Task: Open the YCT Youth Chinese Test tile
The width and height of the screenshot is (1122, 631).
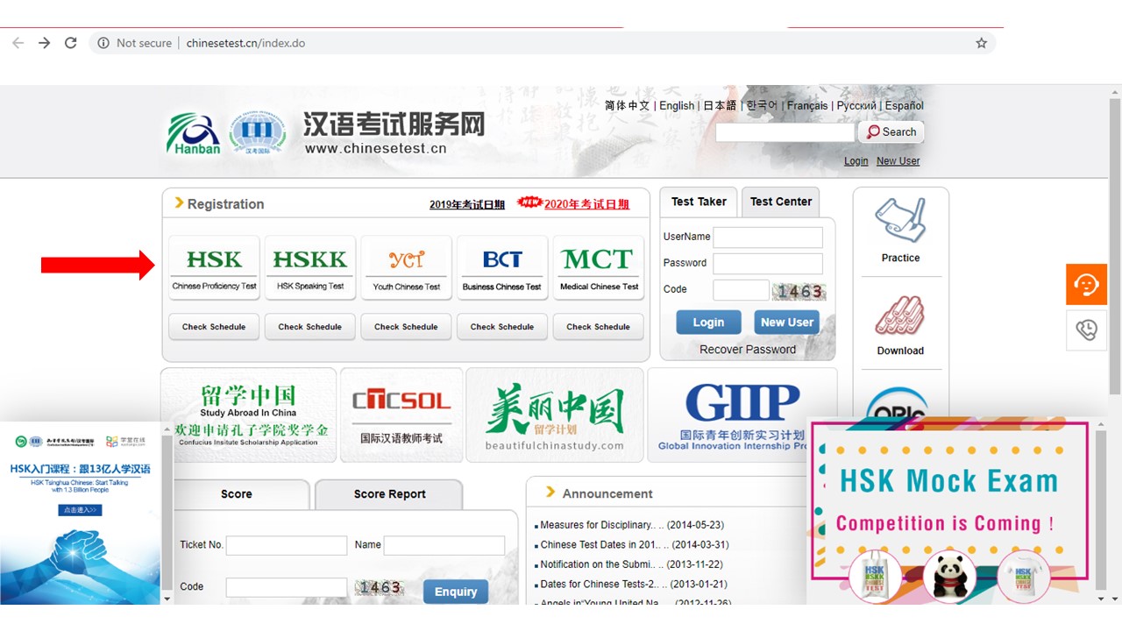Action: pos(407,267)
